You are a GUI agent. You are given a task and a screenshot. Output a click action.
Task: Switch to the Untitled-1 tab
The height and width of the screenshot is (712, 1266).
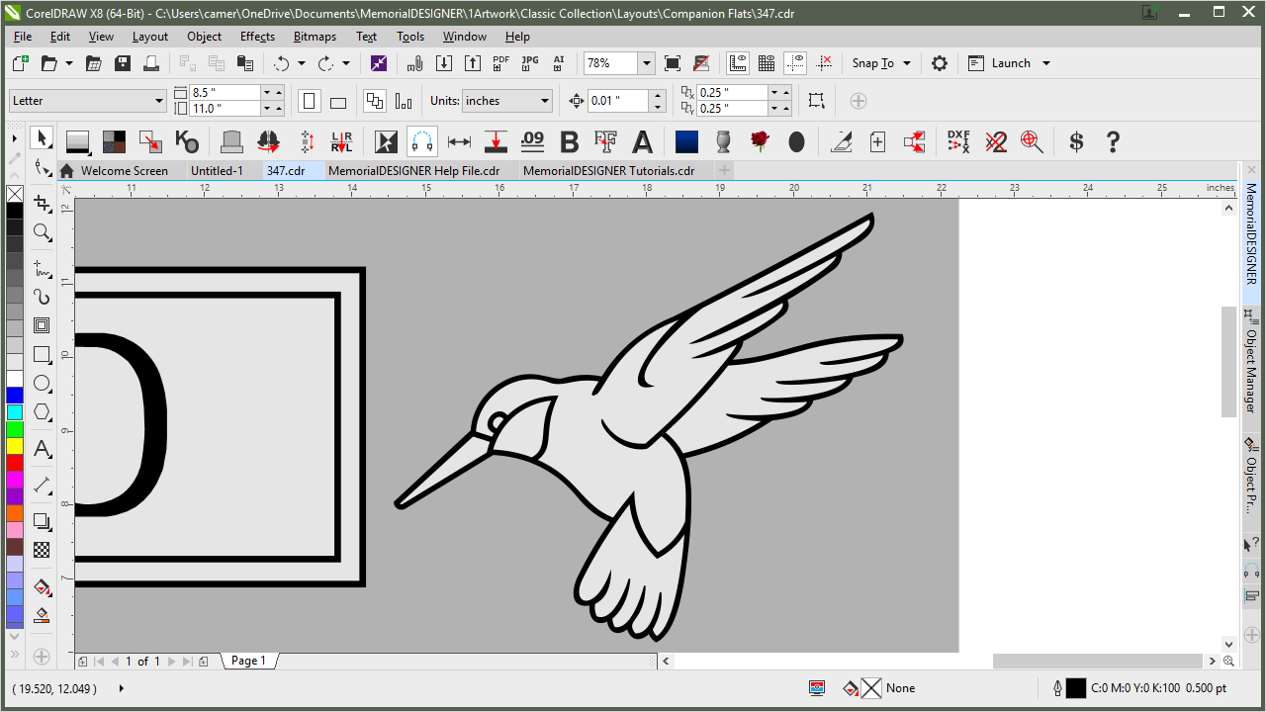click(x=217, y=171)
